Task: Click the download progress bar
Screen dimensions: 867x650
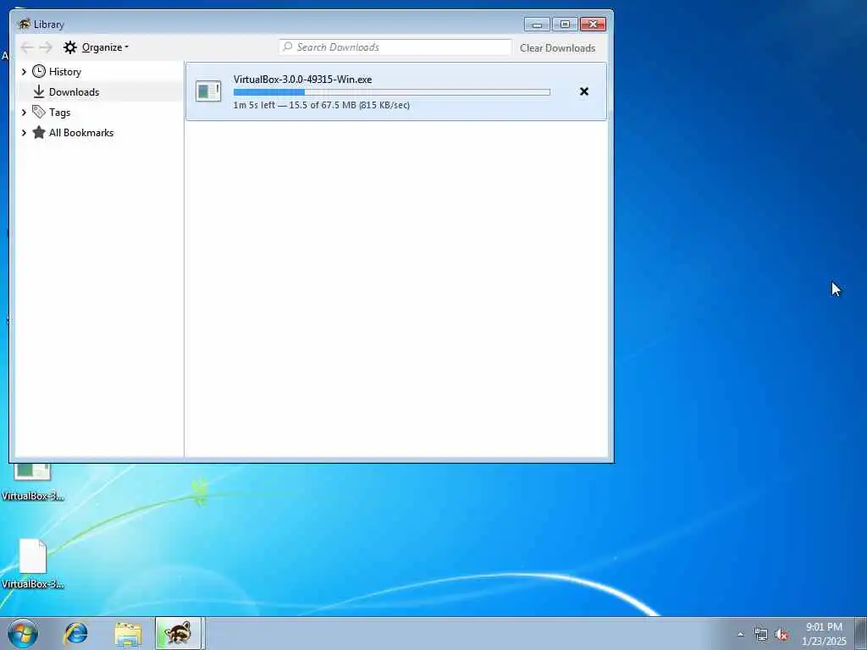Action: click(x=391, y=92)
